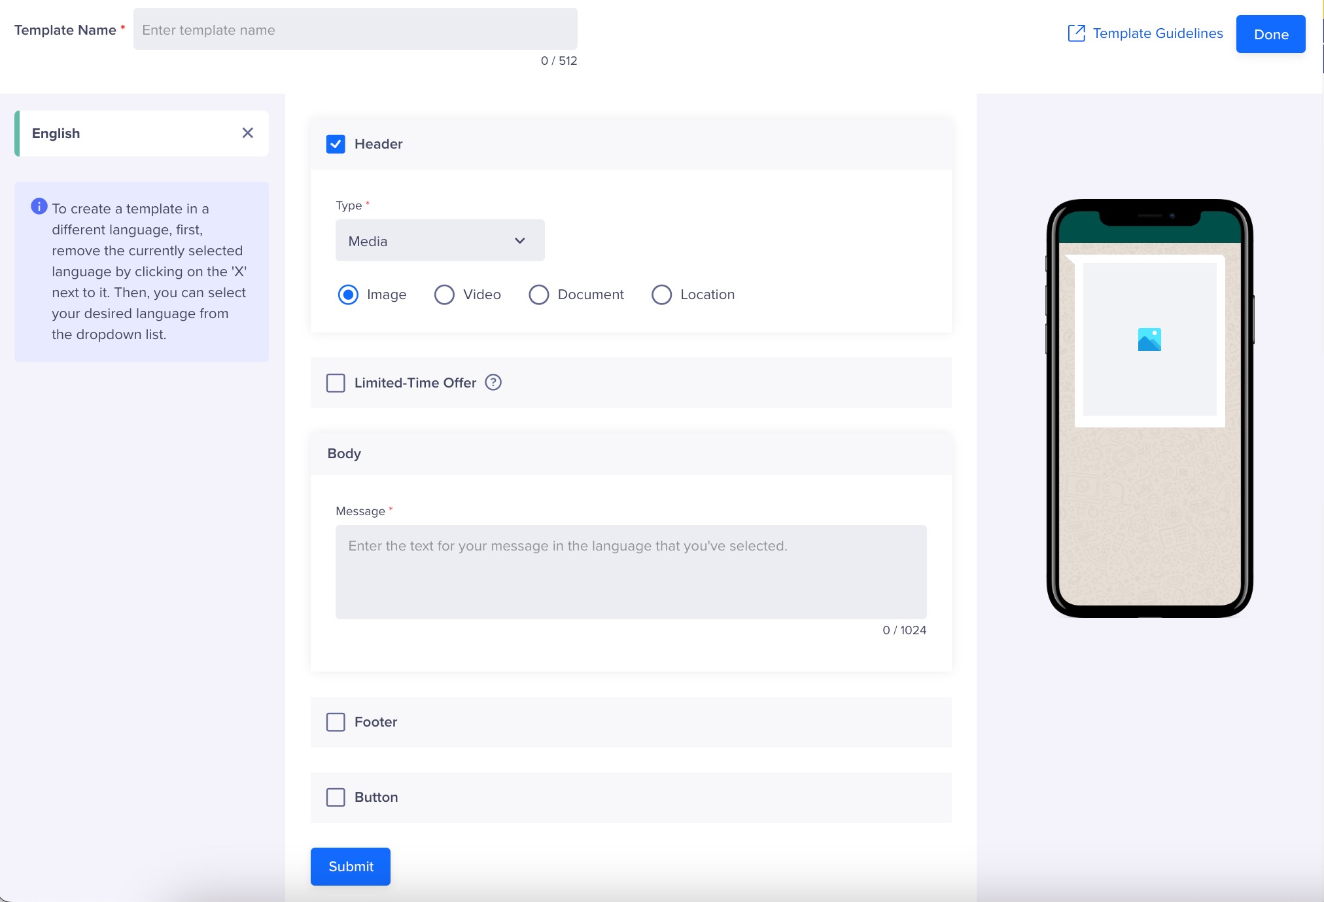Click the Template Guidelines external link icon

coord(1077,33)
